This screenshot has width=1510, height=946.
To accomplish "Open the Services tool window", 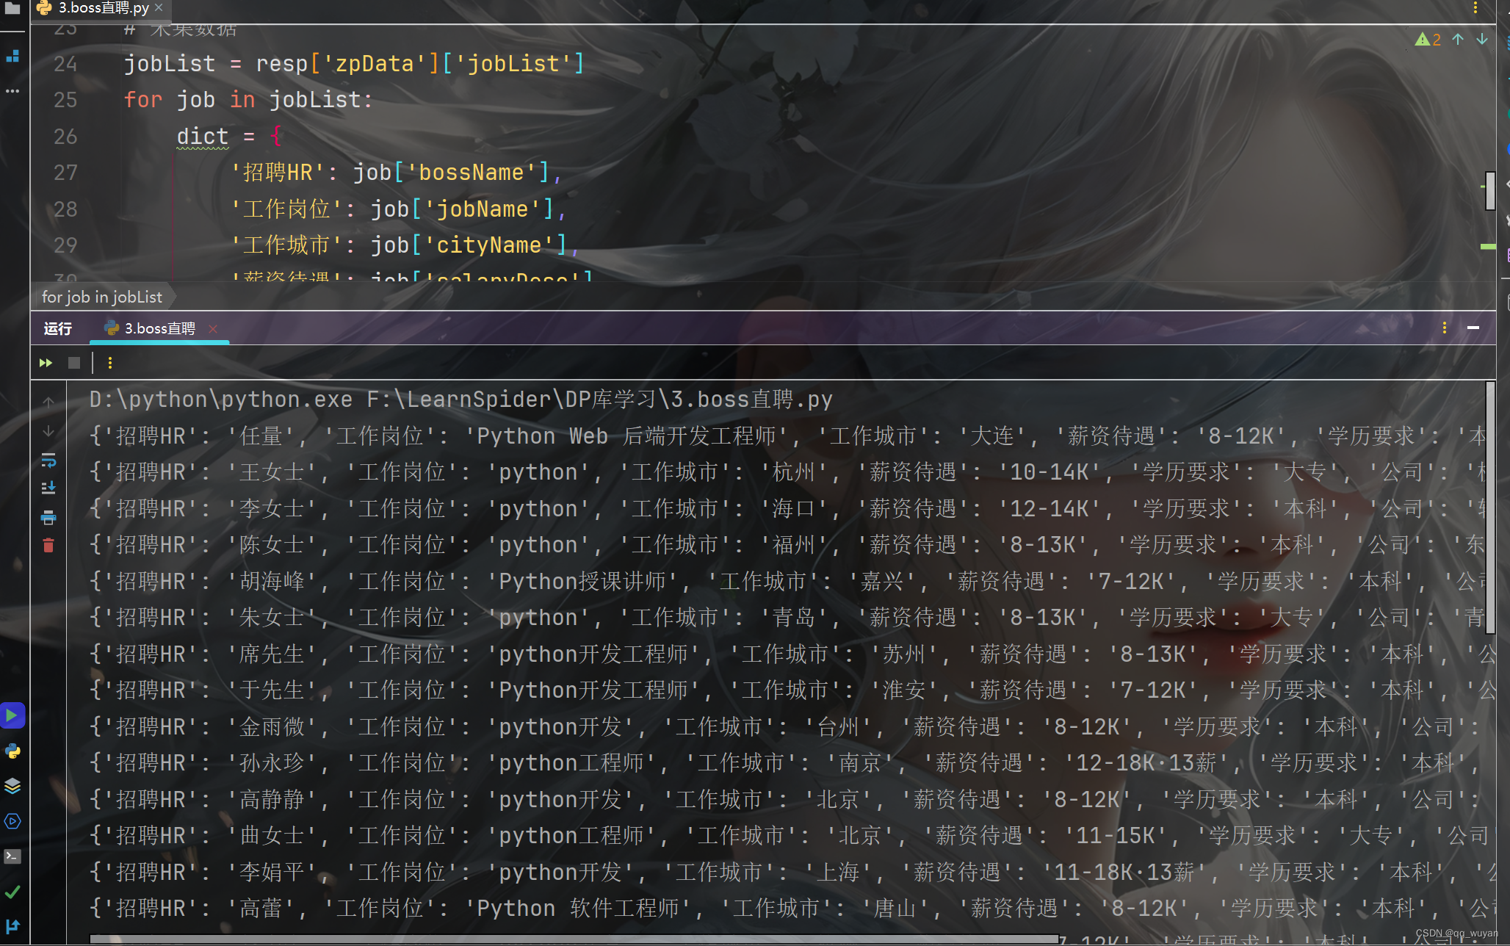I will (x=12, y=821).
